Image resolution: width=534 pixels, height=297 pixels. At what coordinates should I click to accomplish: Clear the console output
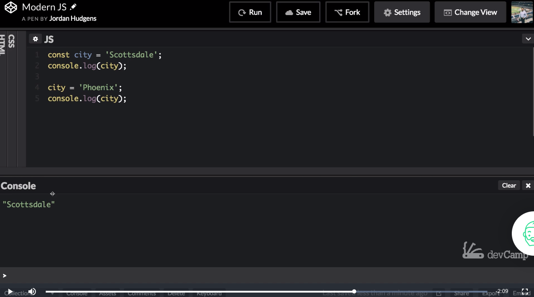[x=509, y=186]
